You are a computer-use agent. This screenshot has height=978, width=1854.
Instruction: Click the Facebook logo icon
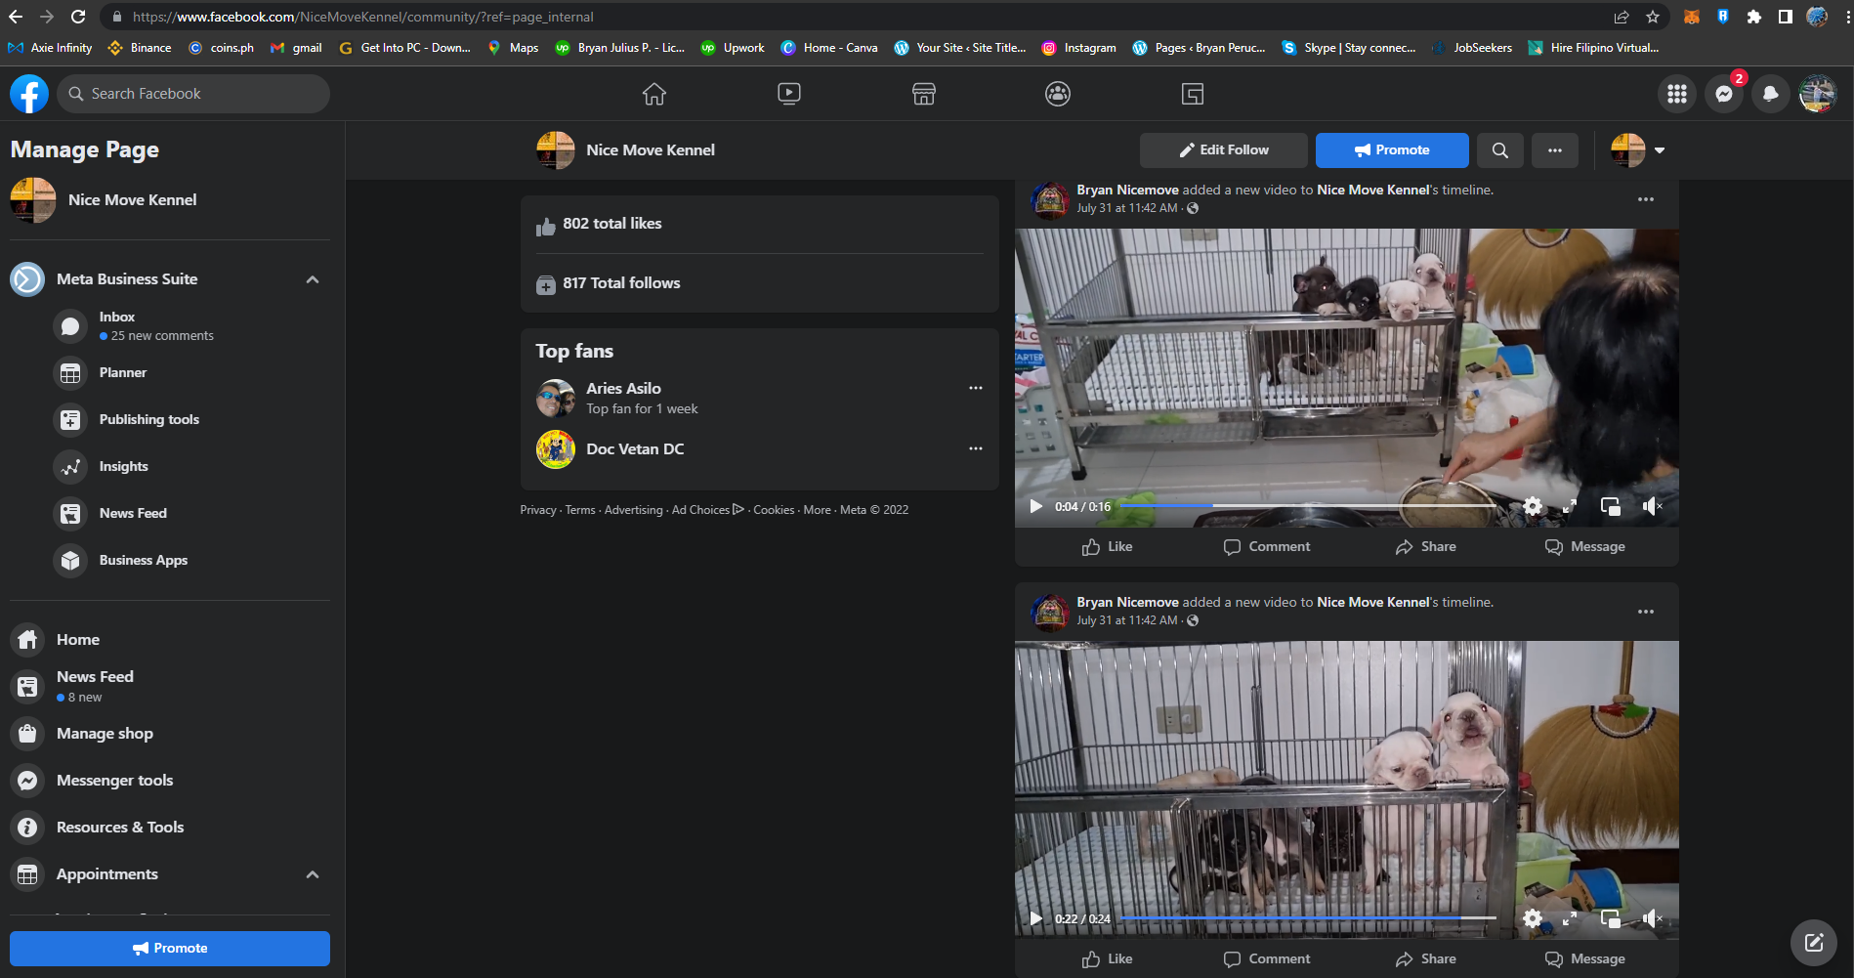(29, 94)
